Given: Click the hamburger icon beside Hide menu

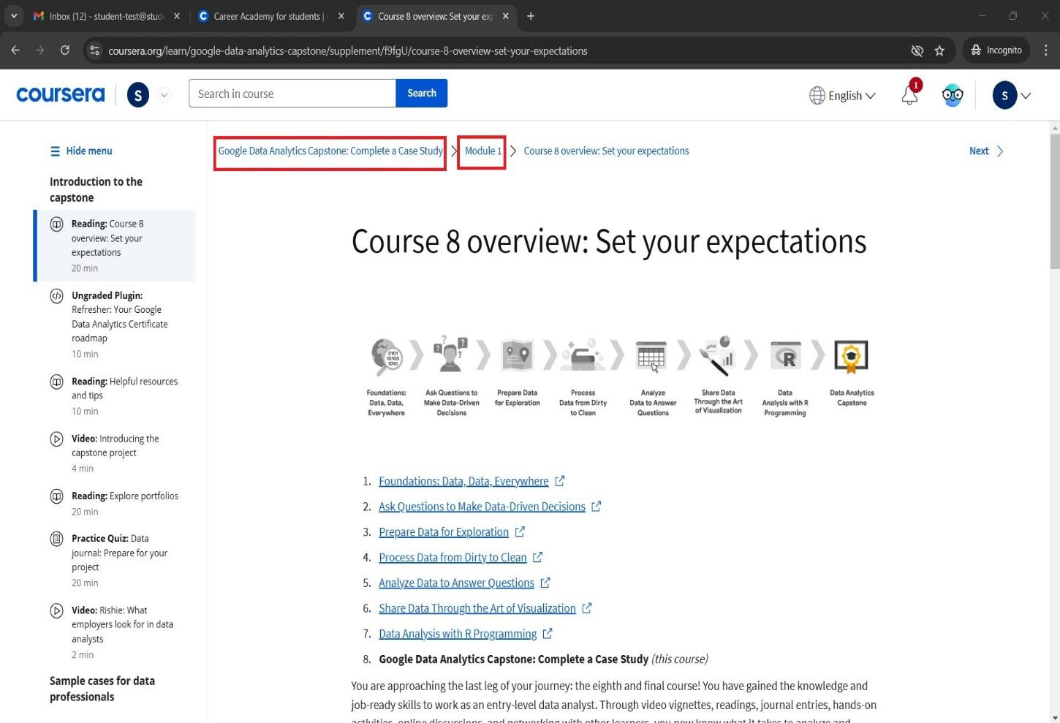Looking at the screenshot, I should 55,151.
